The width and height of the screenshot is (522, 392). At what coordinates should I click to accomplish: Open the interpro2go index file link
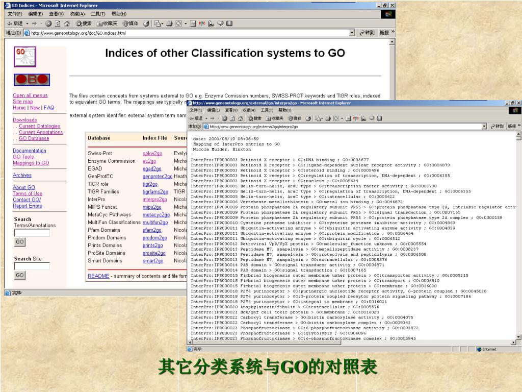click(x=155, y=200)
